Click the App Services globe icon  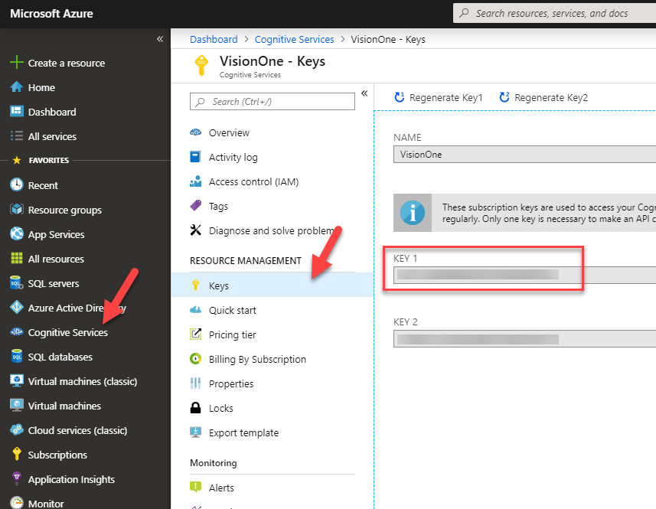click(16, 233)
